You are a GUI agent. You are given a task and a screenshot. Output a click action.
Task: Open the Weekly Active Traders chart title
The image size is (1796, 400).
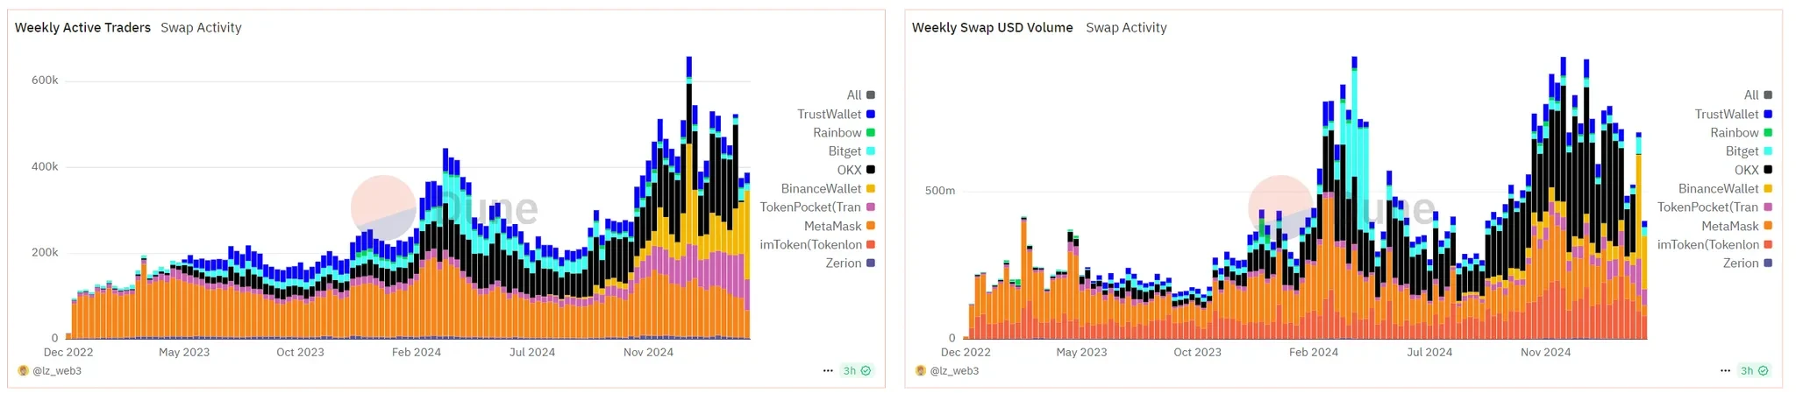pyautogui.click(x=82, y=28)
